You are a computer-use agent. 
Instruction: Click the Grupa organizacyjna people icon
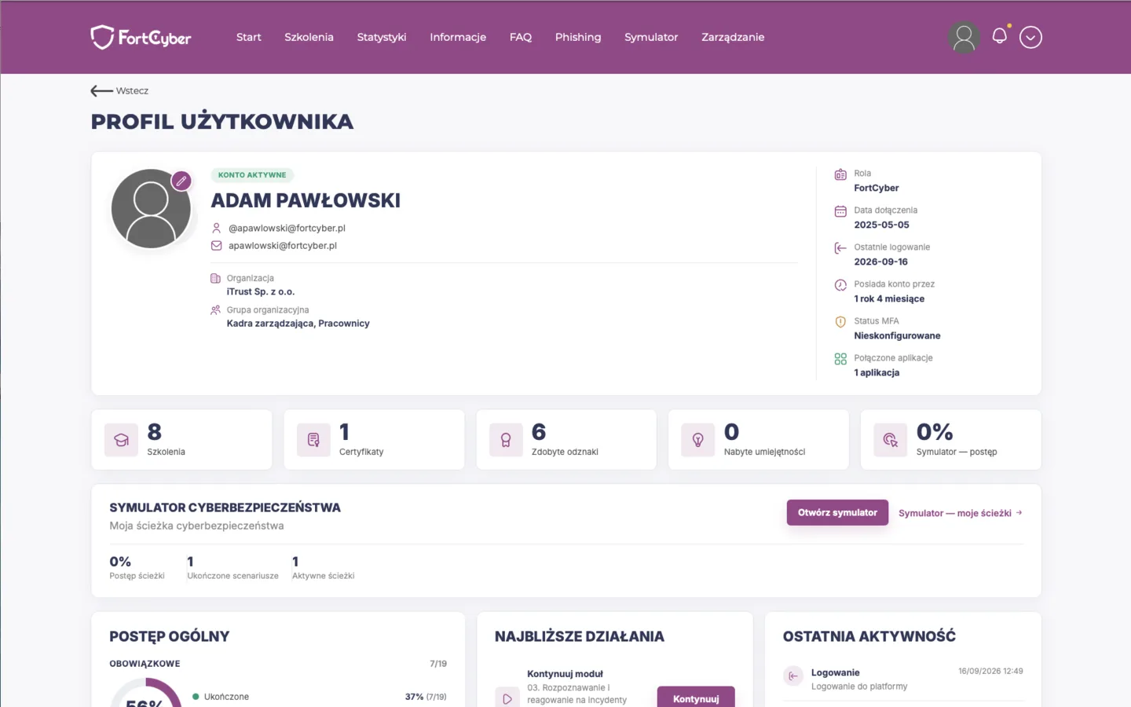click(x=216, y=310)
